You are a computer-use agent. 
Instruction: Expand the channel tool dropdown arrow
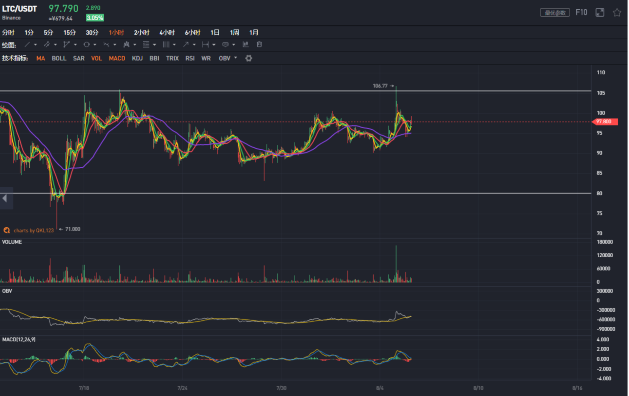click(x=56, y=45)
